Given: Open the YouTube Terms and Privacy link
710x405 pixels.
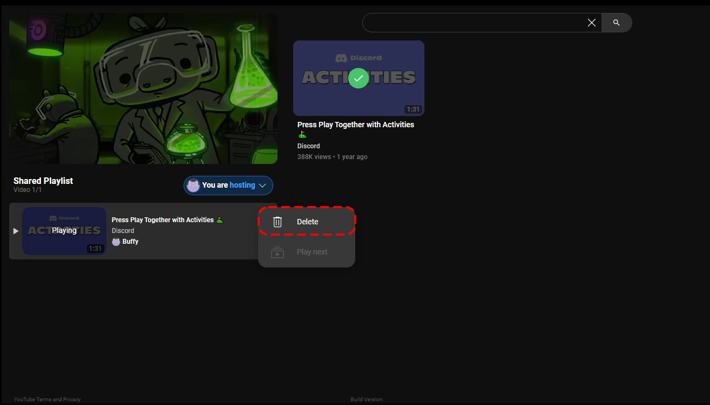Looking at the screenshot, I should point(48,400).
